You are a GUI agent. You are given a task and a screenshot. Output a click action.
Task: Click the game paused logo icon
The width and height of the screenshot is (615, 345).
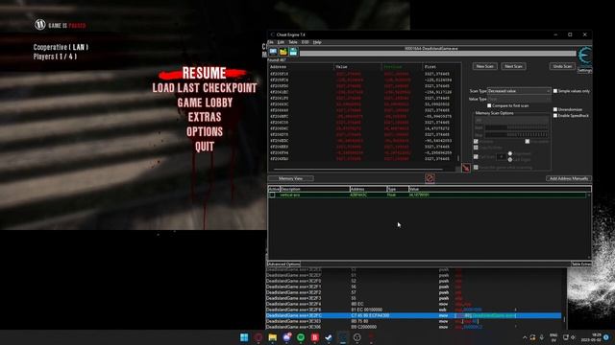click(40, 25)
